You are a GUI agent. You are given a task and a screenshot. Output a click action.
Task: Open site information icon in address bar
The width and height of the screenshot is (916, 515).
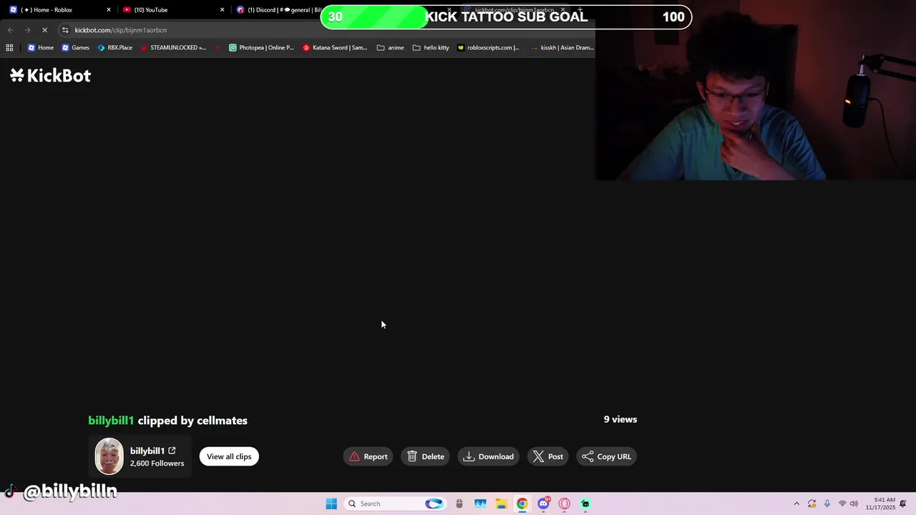click(x=65, y=30)
